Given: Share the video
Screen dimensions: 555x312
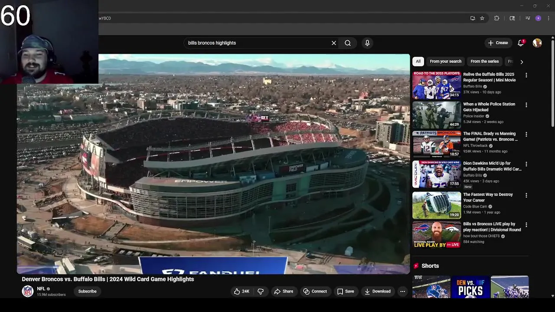Looking at the screenshot, I should pos(284,291).
